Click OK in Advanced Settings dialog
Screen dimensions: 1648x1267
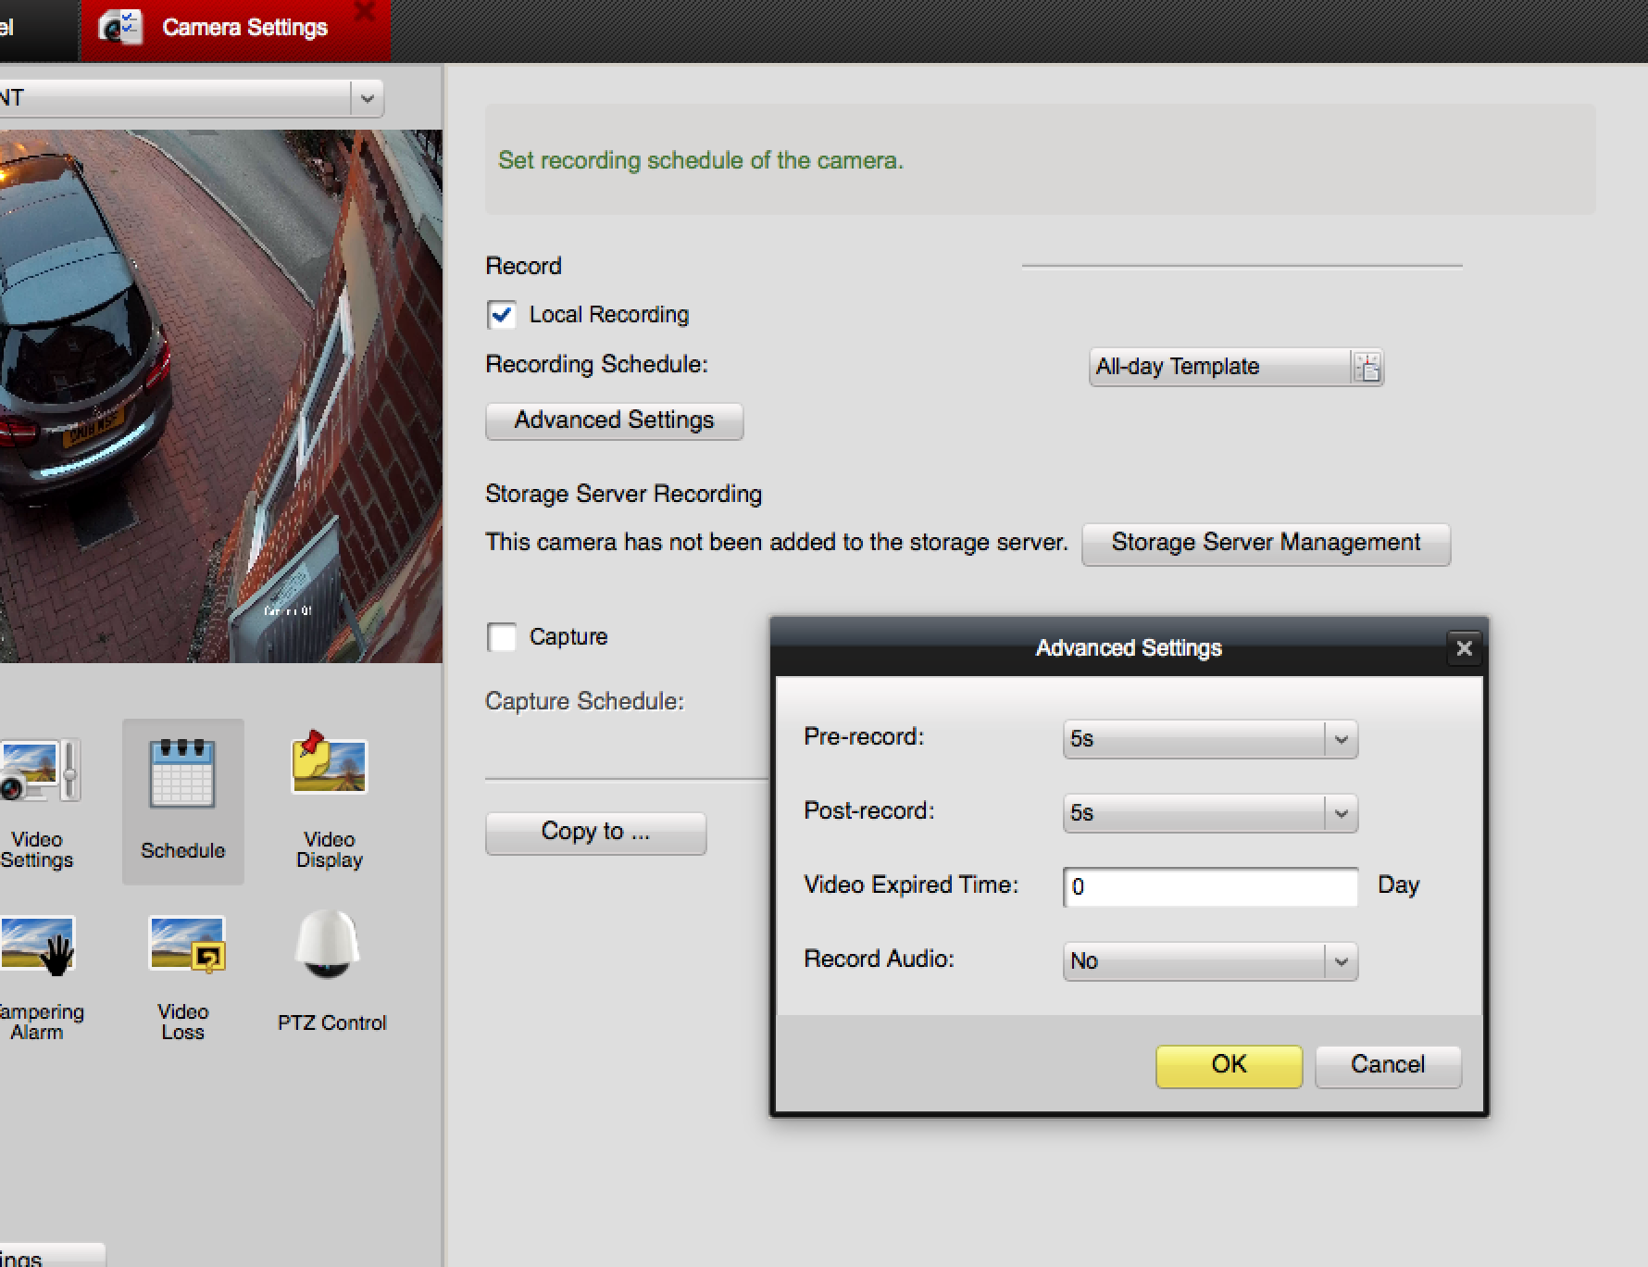click(1229, 1065)
